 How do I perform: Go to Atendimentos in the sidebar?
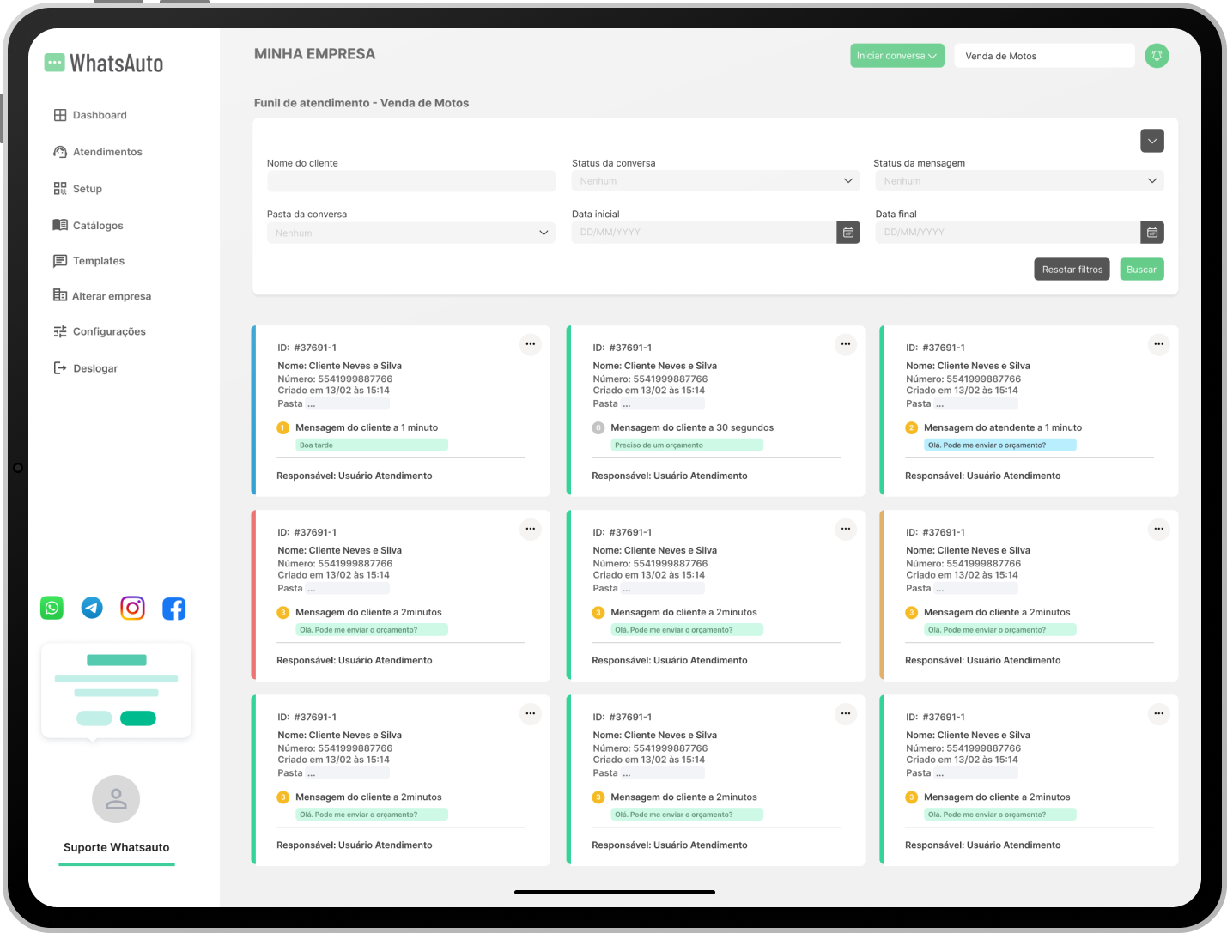click(x=107, y=152)
